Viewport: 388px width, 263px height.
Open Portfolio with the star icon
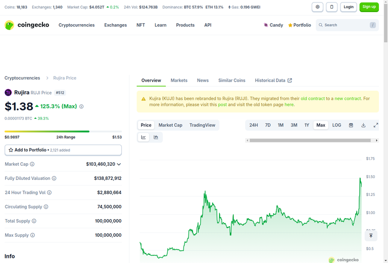point(300,25)
